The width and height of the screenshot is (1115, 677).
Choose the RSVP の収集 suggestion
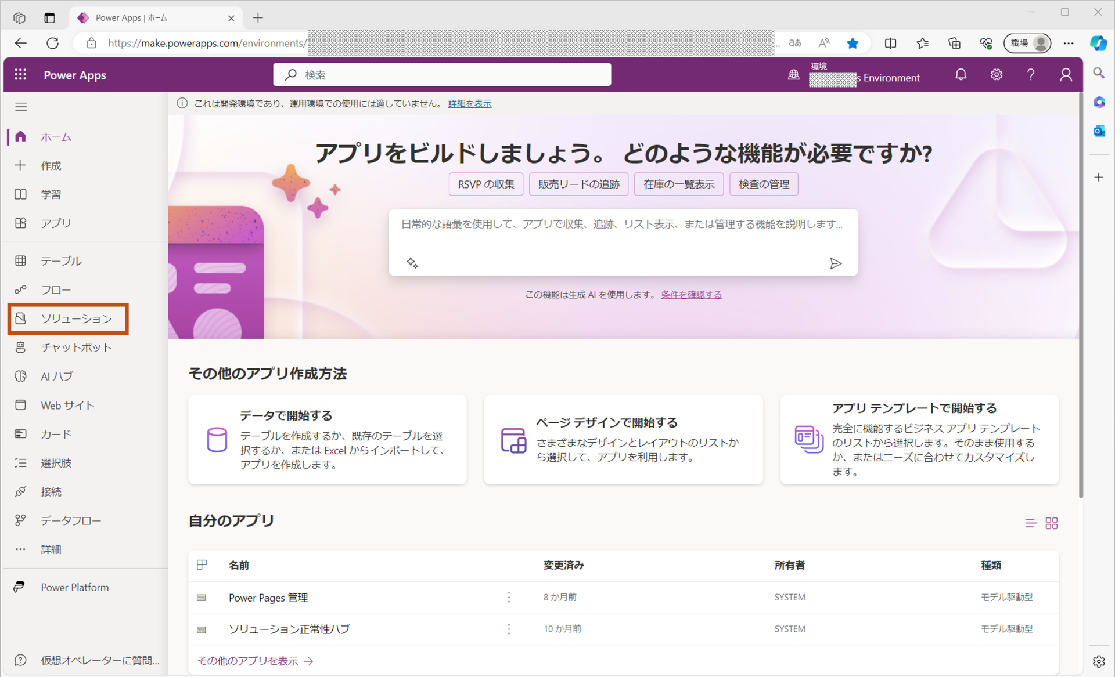coord(486,184)
